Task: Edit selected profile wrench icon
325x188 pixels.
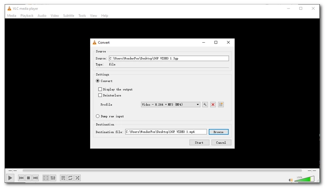Action: pyautogui.click(x=205, y=104)
